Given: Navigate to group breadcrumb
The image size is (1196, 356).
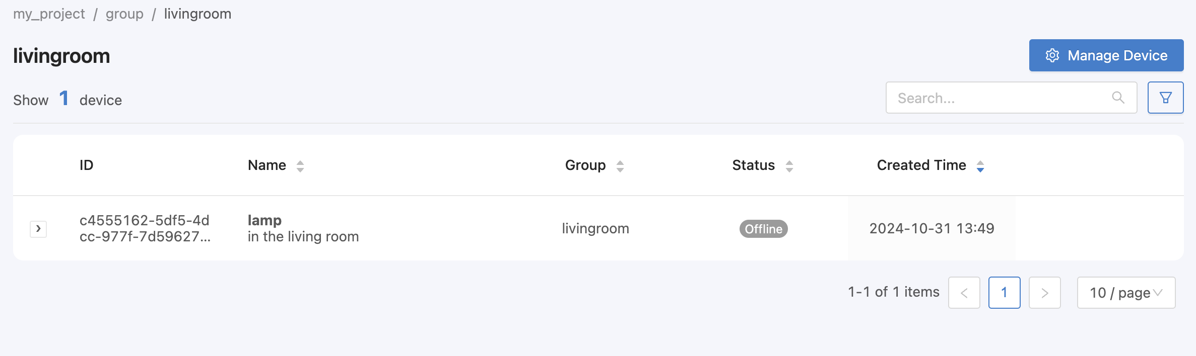Looking at the screenshot, I should tap(124, 14).
